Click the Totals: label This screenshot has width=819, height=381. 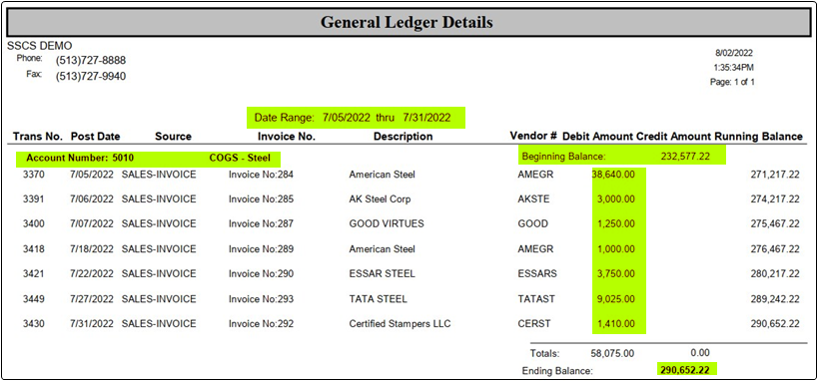[544, 353]
